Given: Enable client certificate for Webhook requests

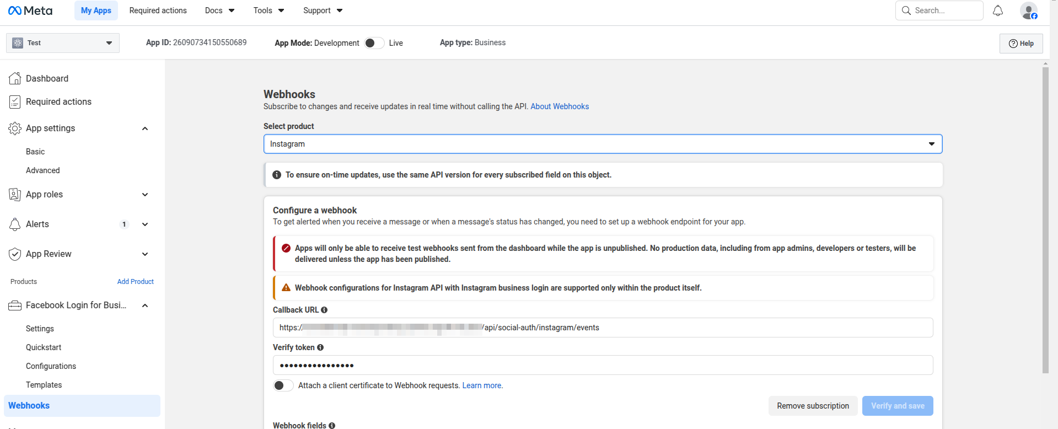Looking at the screenshot, I should (283, 385).
